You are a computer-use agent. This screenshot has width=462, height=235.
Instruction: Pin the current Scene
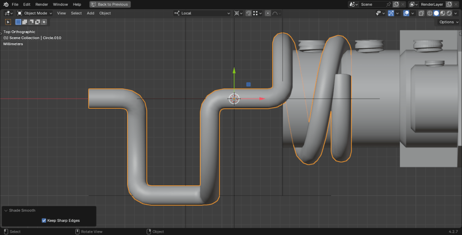pyautogui.click(x=388, y=4)
